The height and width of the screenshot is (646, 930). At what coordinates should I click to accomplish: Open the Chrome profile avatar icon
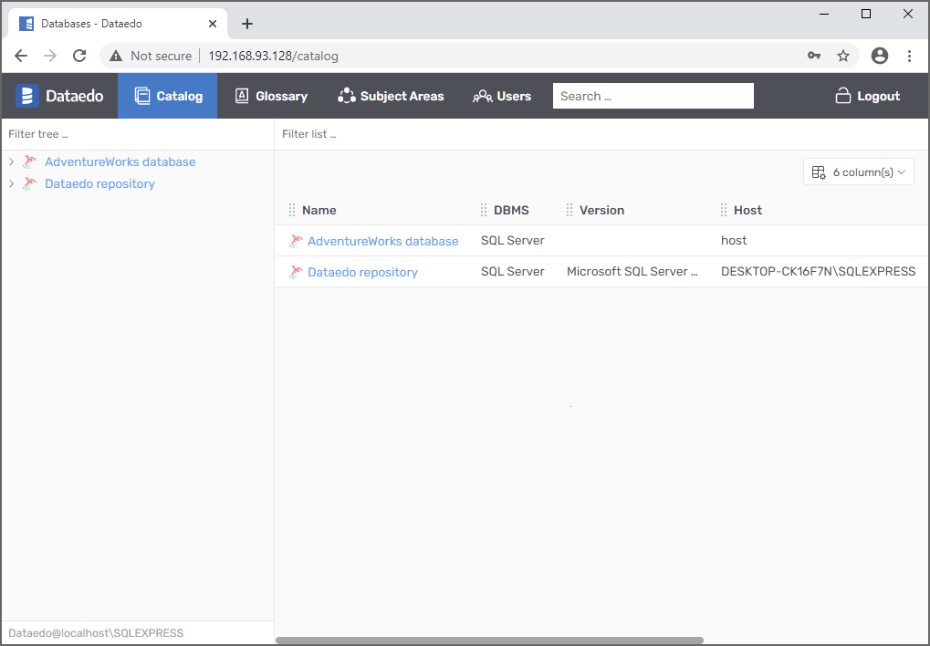point(880,56)
